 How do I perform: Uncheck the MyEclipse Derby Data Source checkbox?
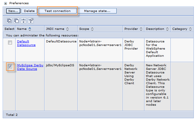(10, 67)
